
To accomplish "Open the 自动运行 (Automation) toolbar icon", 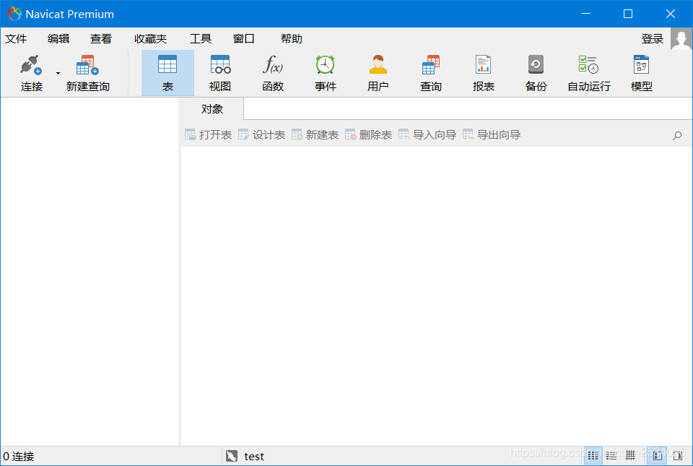I will point(589,65).
